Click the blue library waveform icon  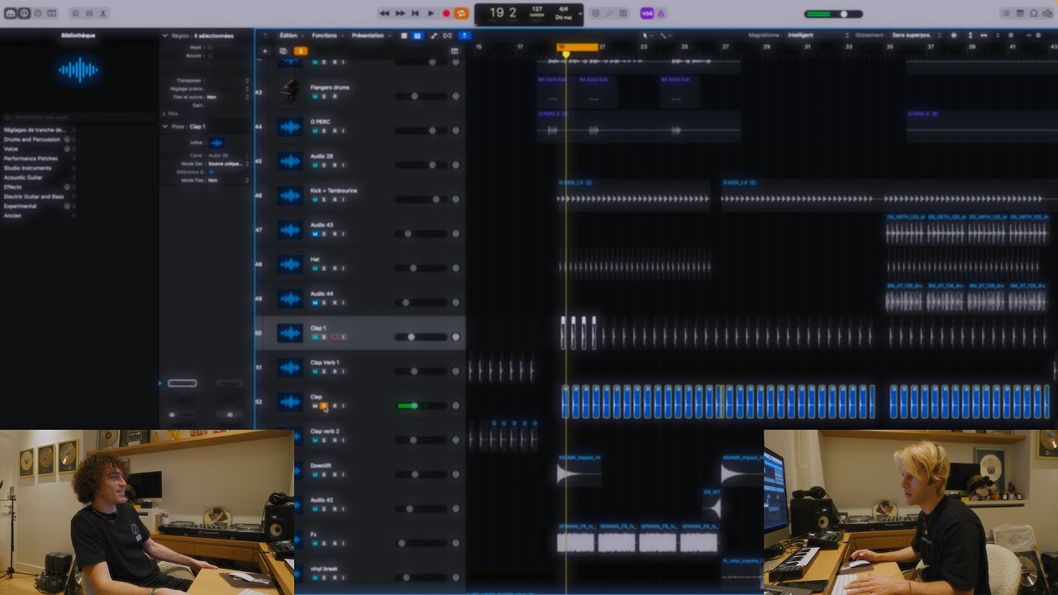(x=79, y=70)
